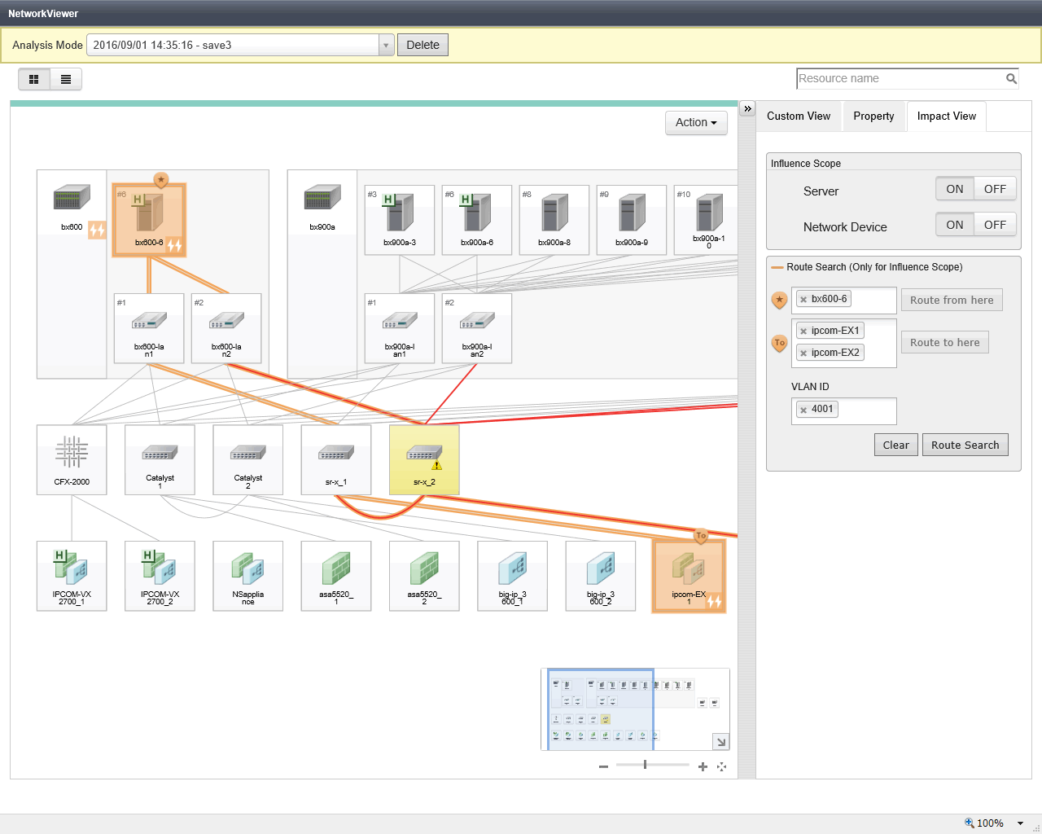Click the asa5520_1 firewall icon
1042x834 pixels.
coord(335,568)
